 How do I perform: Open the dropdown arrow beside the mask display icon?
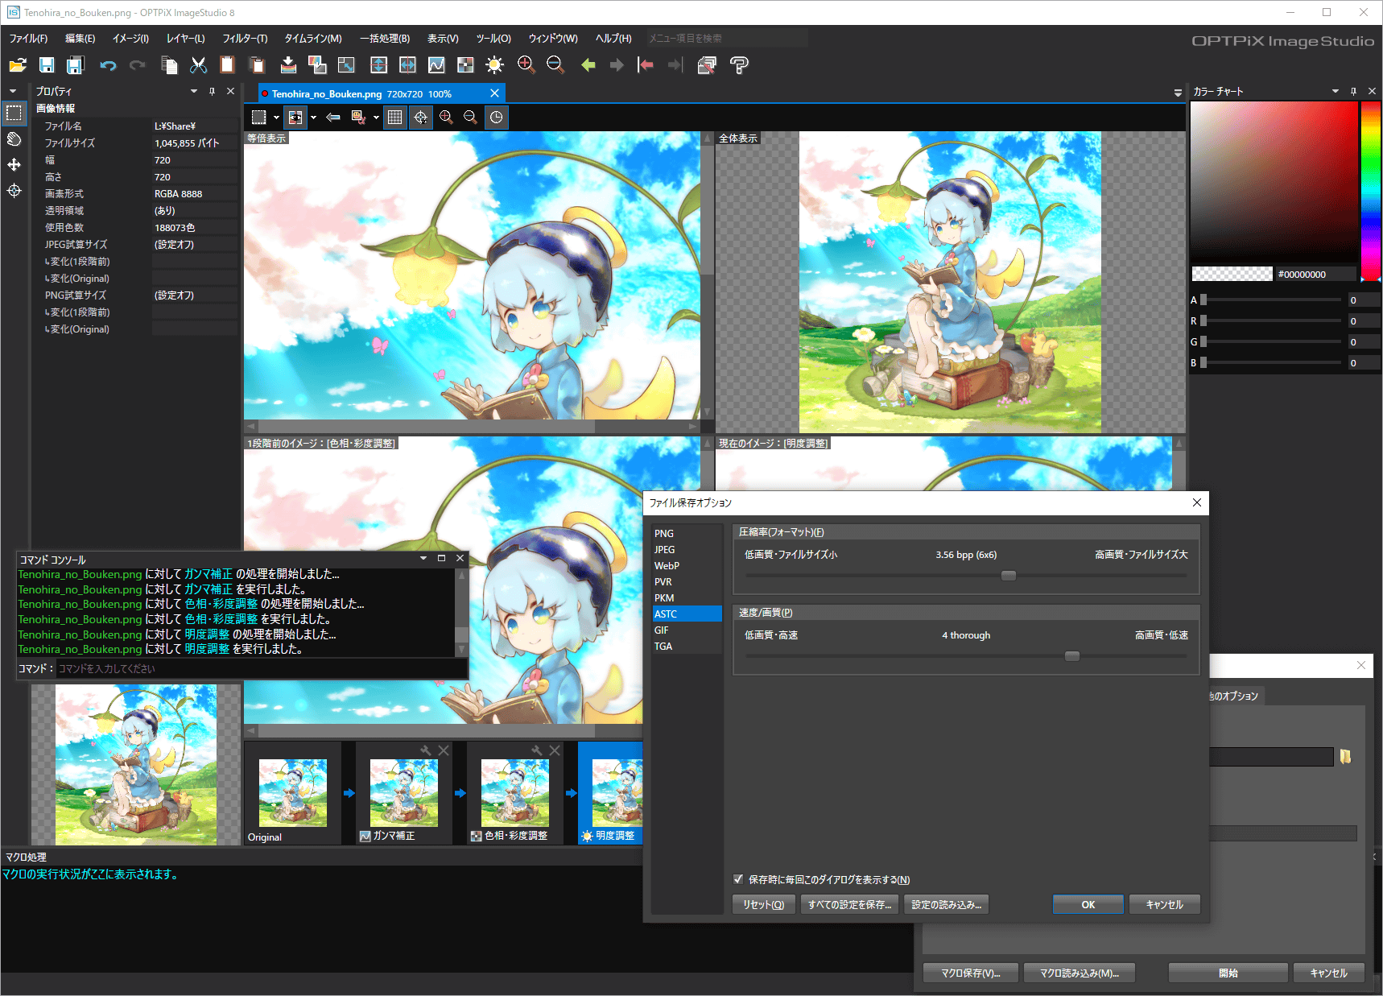[376, 118]
